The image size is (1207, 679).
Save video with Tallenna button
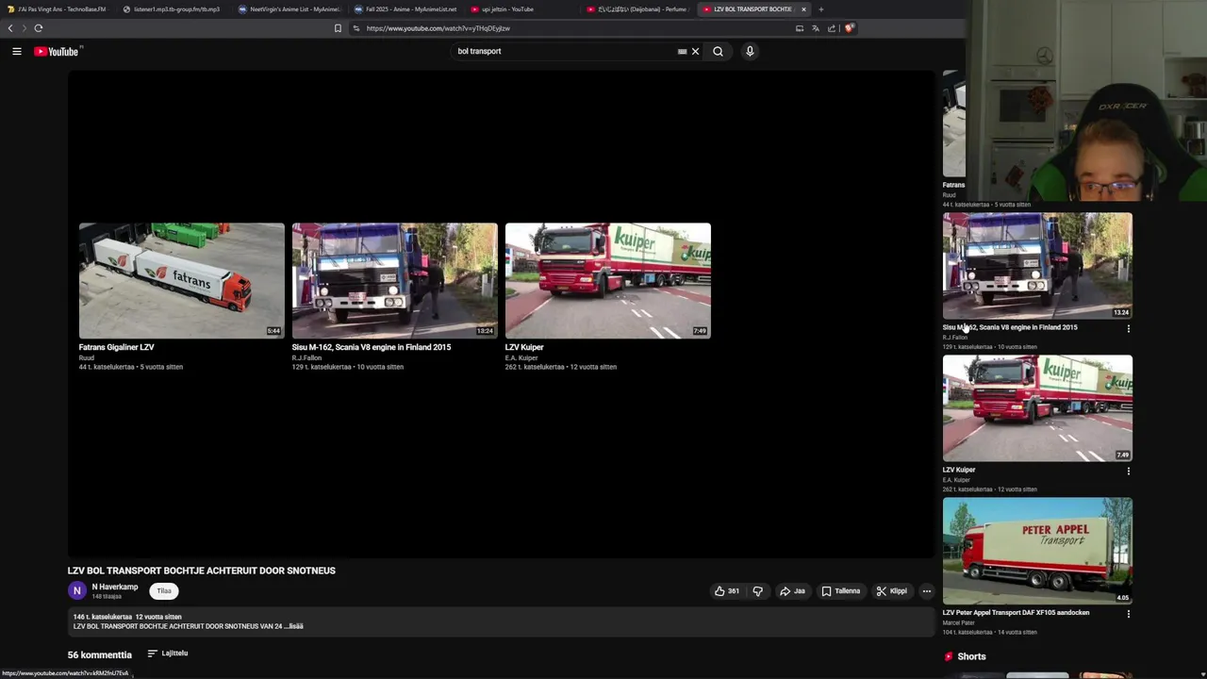[840, 591]
